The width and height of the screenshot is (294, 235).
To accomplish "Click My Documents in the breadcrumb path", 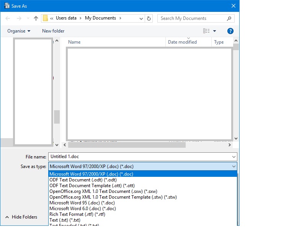I will pos(100,18).
